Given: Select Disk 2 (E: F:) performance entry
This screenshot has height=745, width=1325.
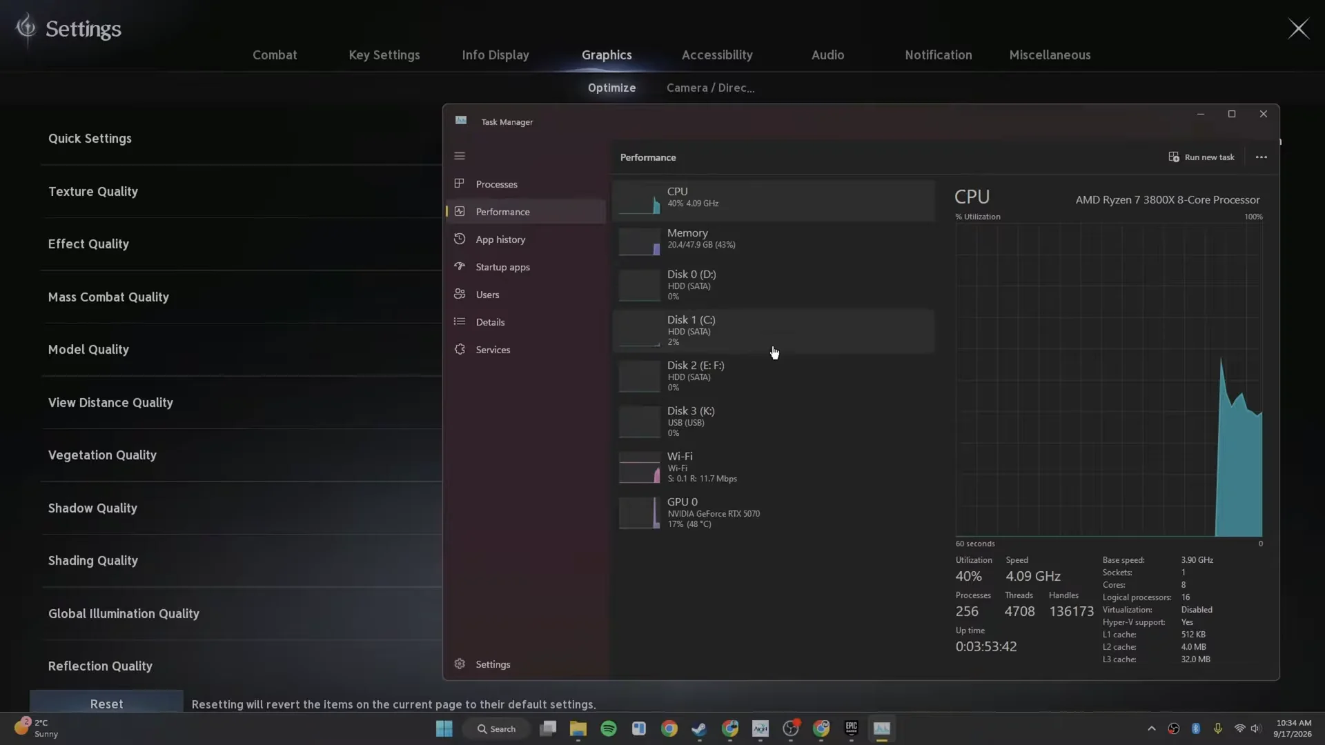Looking at the screenshot, I should [773, 376].
